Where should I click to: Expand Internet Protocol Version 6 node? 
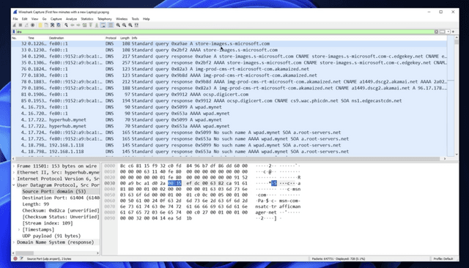point(14,179)
